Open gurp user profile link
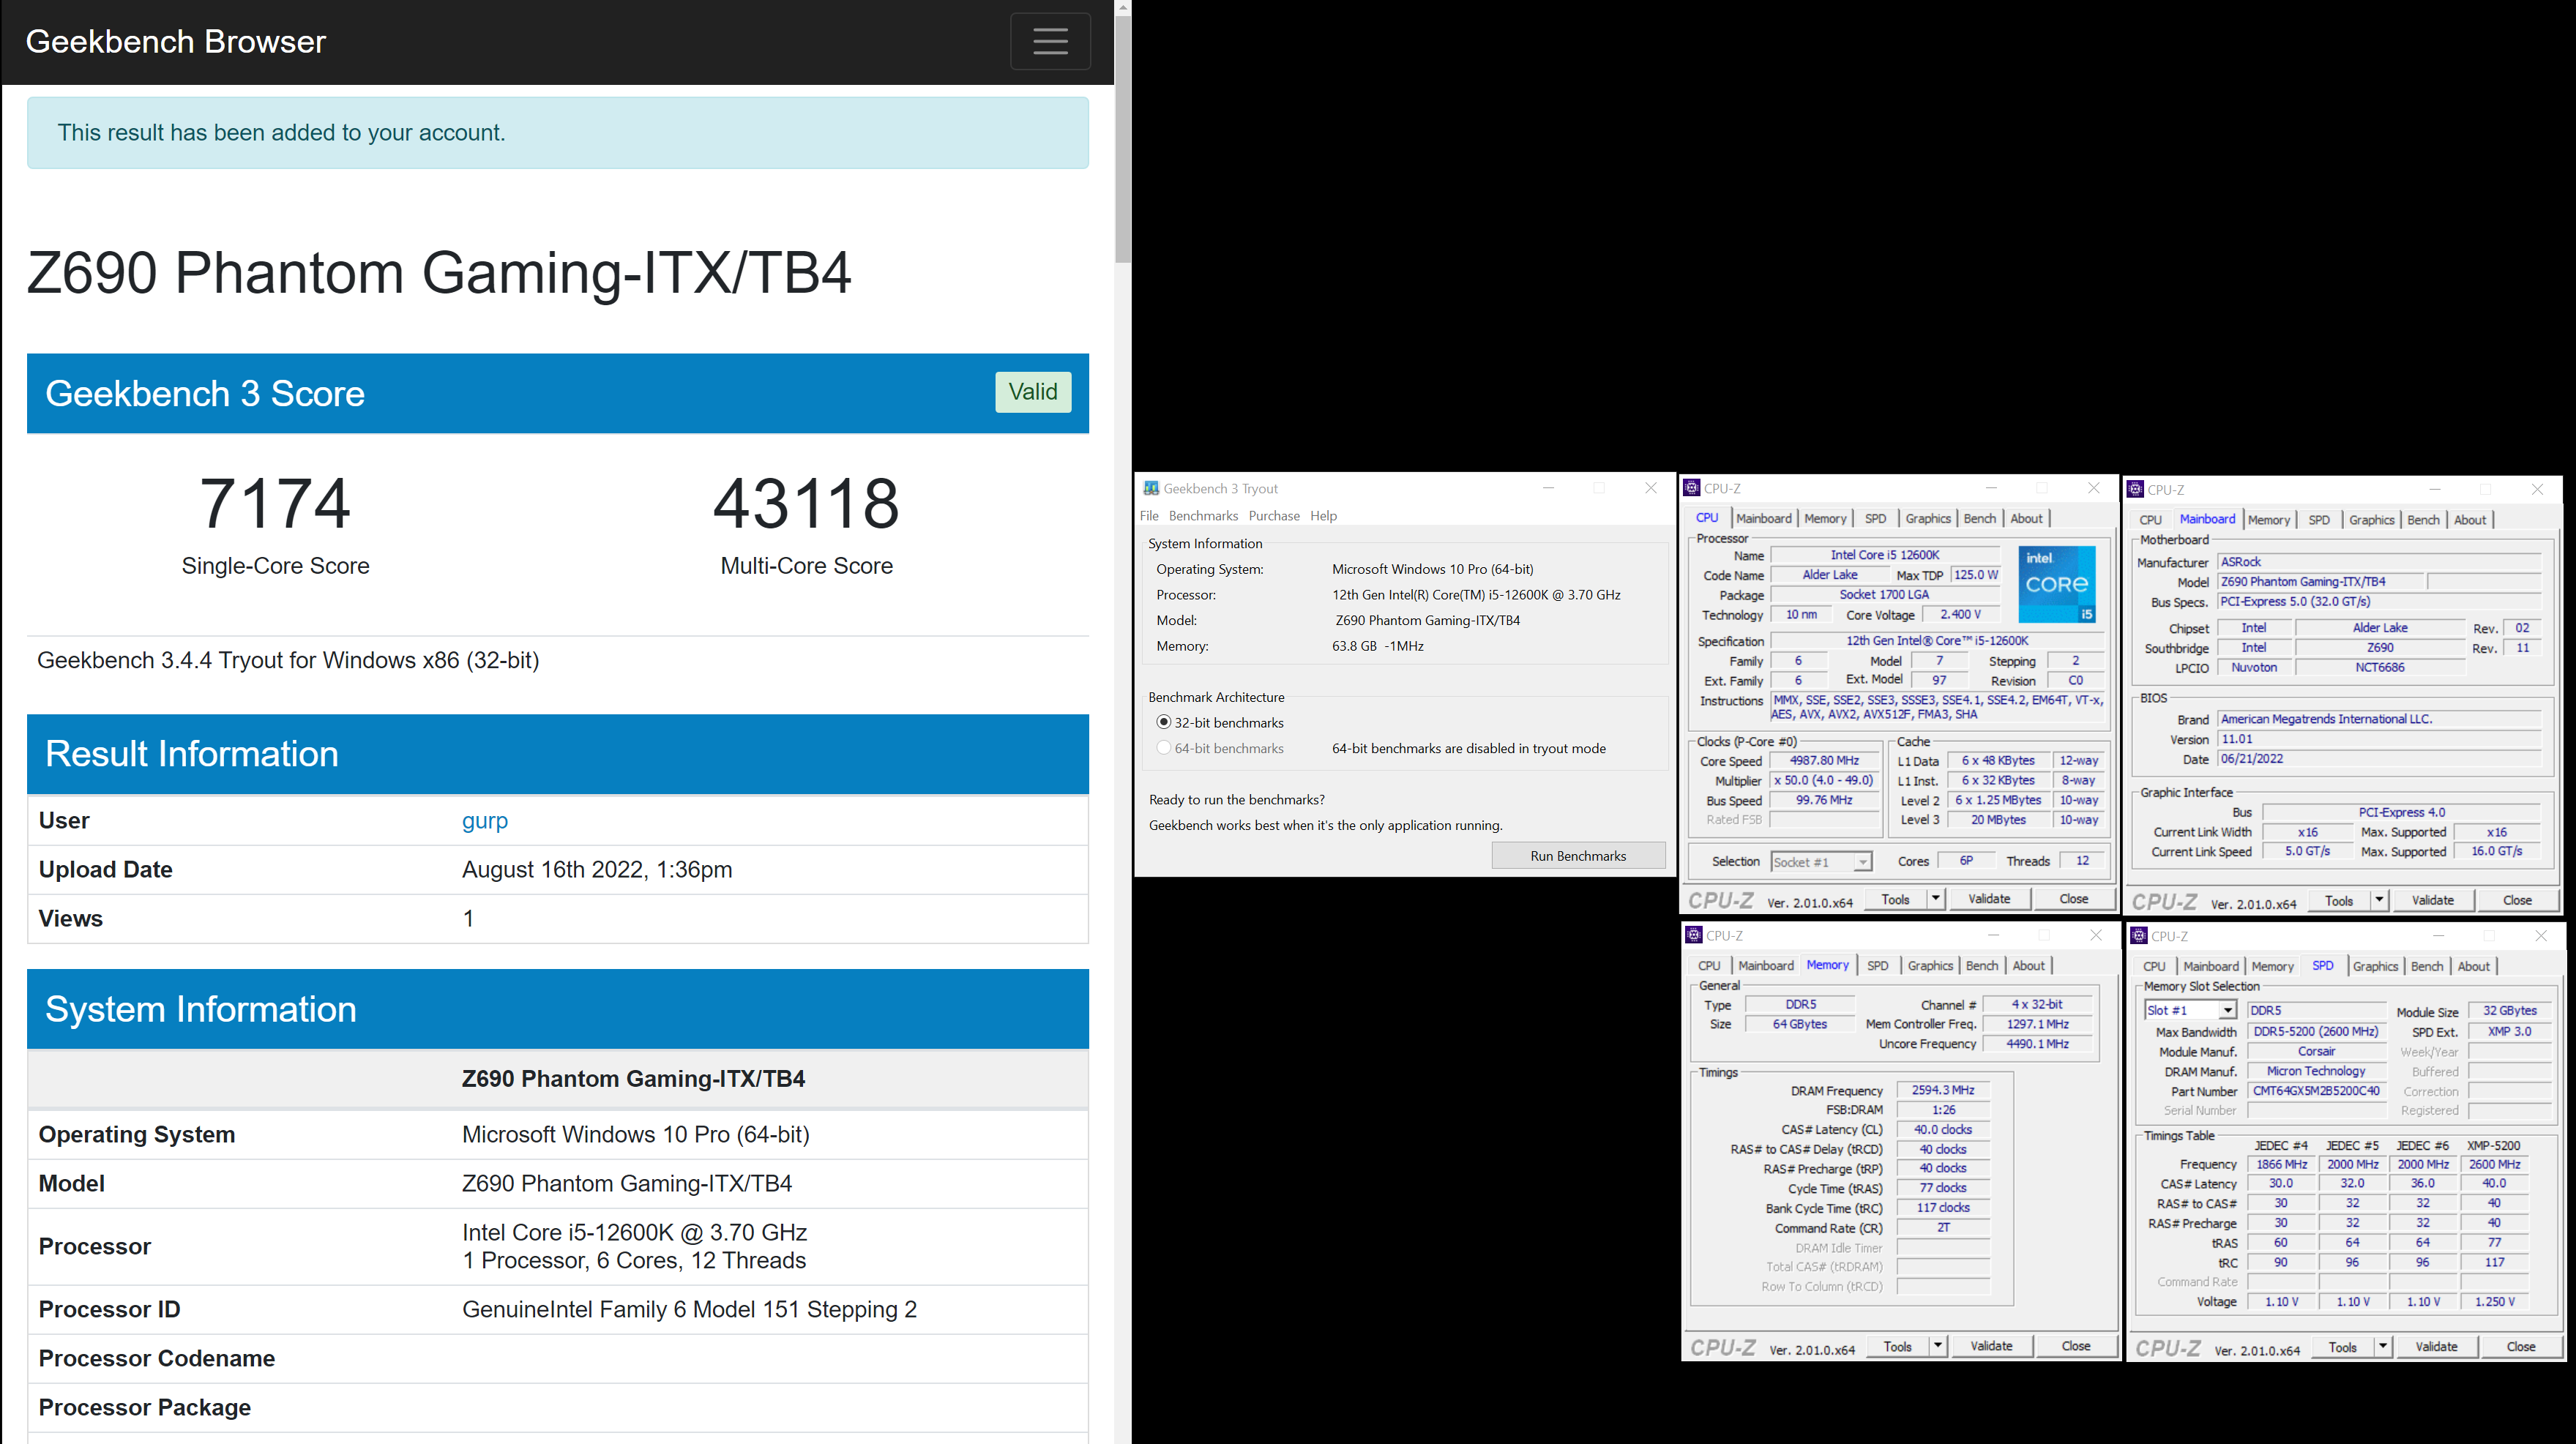 [x=485, y=820]
